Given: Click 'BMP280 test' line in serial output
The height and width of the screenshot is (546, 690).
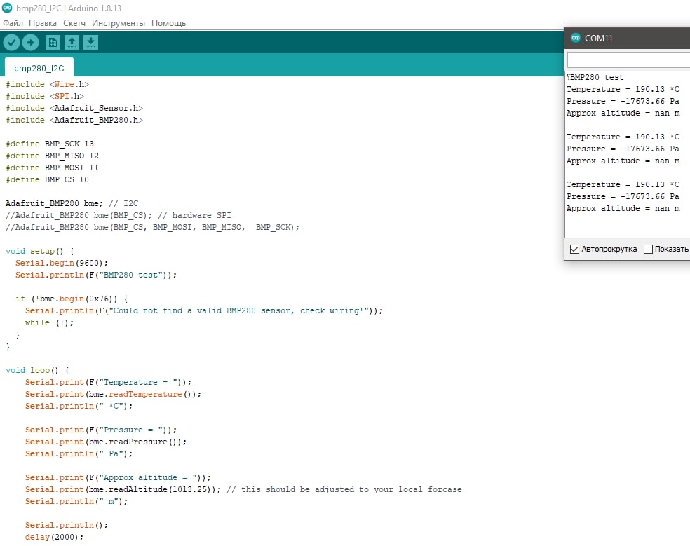Looking at the screenshot, I should [595, 77].
